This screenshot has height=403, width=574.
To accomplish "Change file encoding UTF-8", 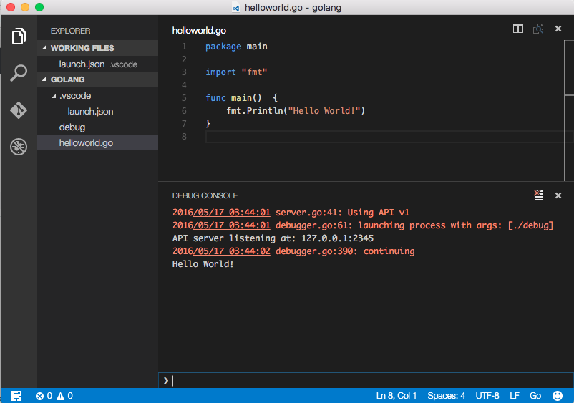I will pyautogui.click(x=487, y=396).
